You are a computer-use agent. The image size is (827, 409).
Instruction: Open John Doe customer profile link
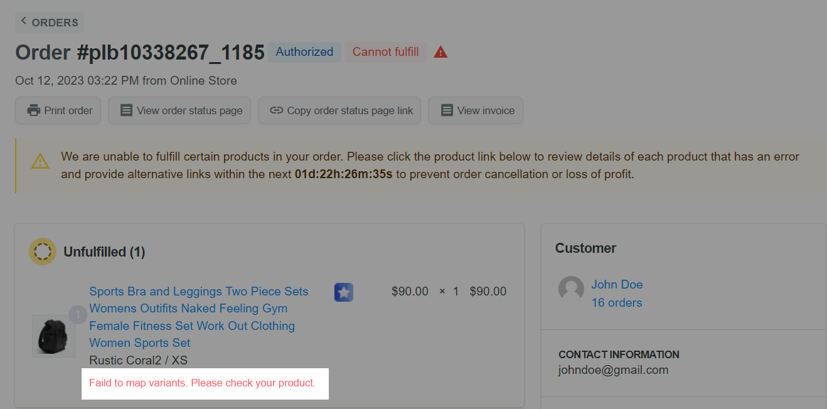click(x=617, y=285)
